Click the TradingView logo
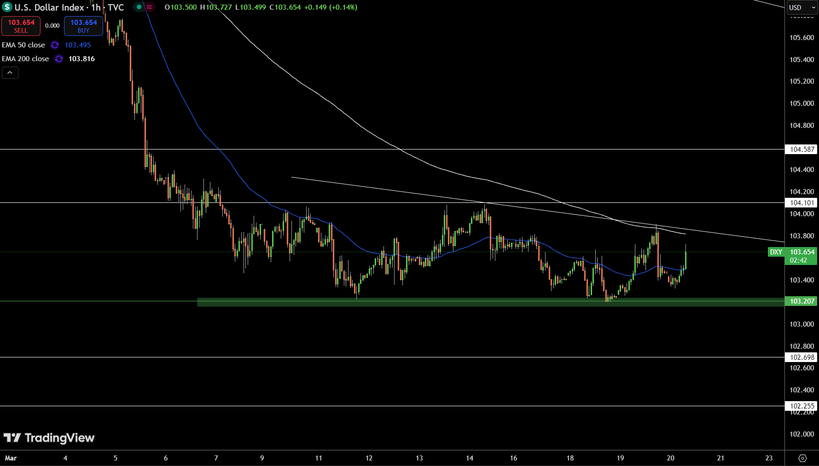The height and width of the screenshot is (466, 819). pos(49,438)
